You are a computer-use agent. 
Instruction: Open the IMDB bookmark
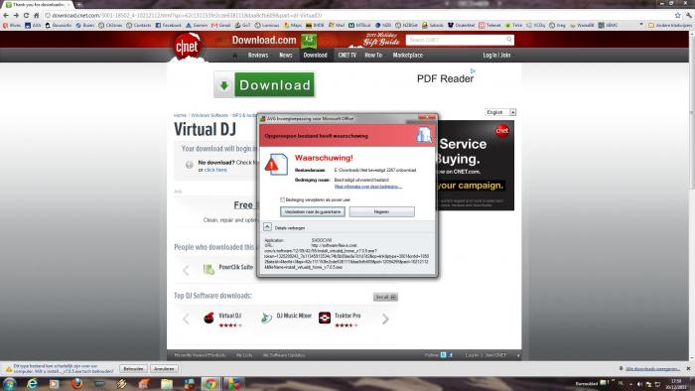pos(315,25)
